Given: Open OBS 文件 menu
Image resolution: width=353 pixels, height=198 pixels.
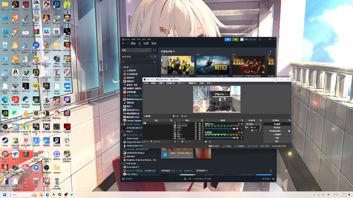Looking at the screenshot, I should coord(146,83).
